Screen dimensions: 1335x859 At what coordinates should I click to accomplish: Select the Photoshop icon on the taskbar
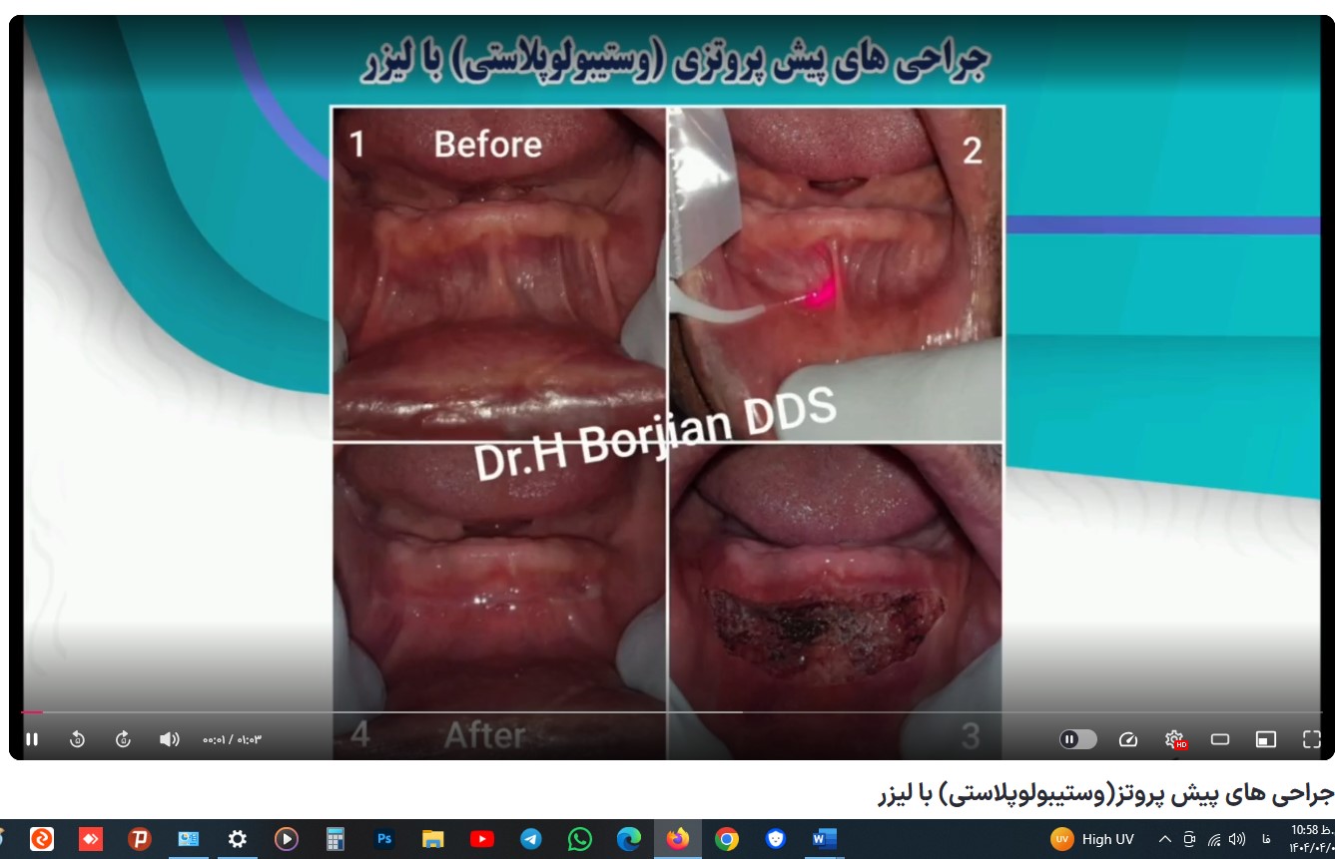384,839
